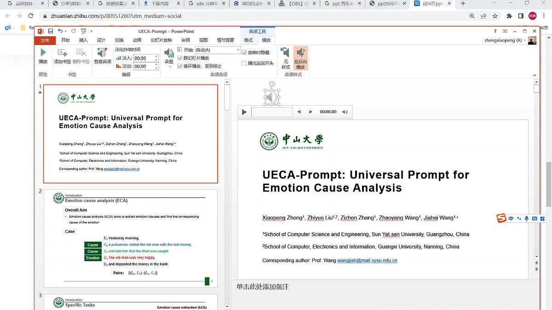Click the Chrome bookmark star icon
552x310 pixels.
pyautogui.click(x=495, y=16)
